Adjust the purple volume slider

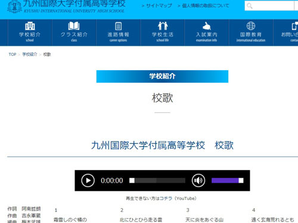tap(228, 180)
